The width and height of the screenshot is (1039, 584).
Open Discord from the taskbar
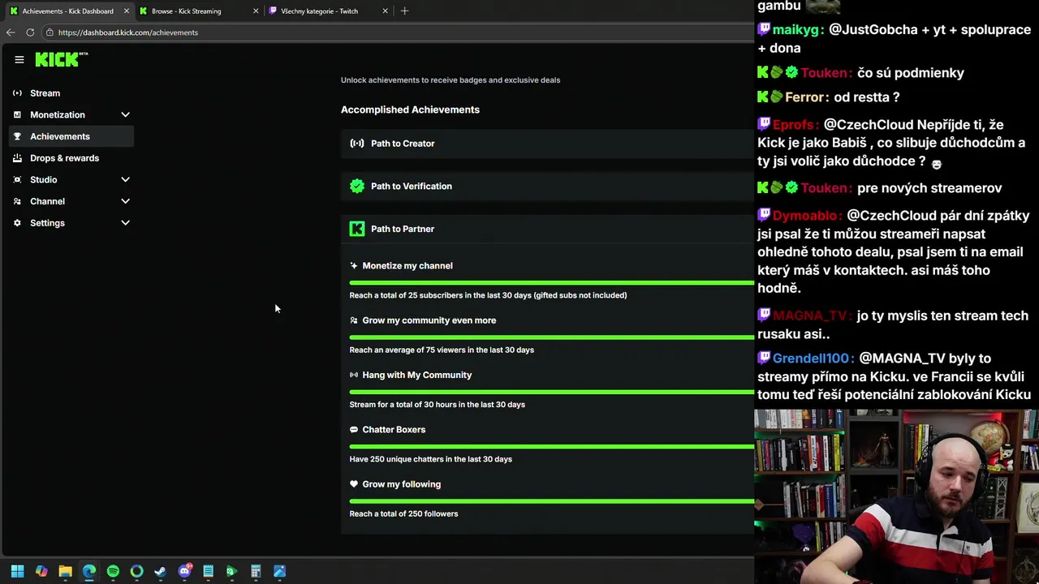[184, 571]
